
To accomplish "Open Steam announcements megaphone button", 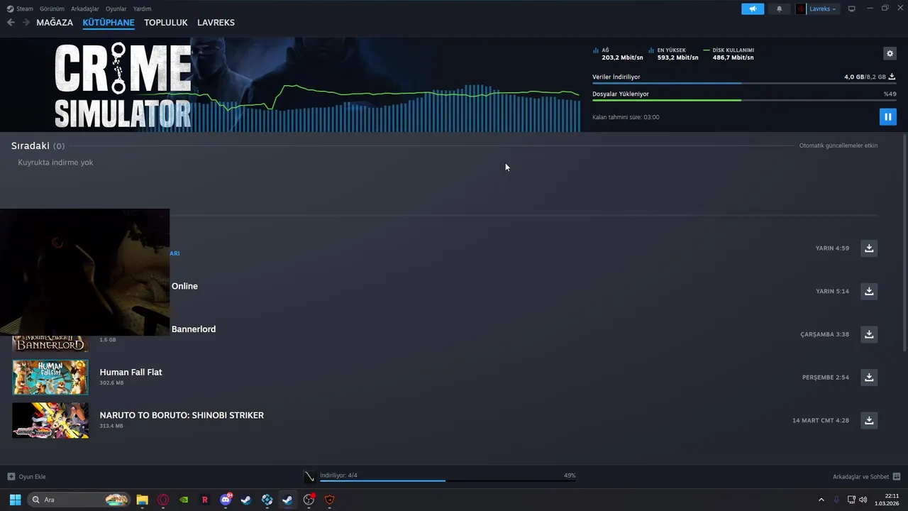I will 753,9.
